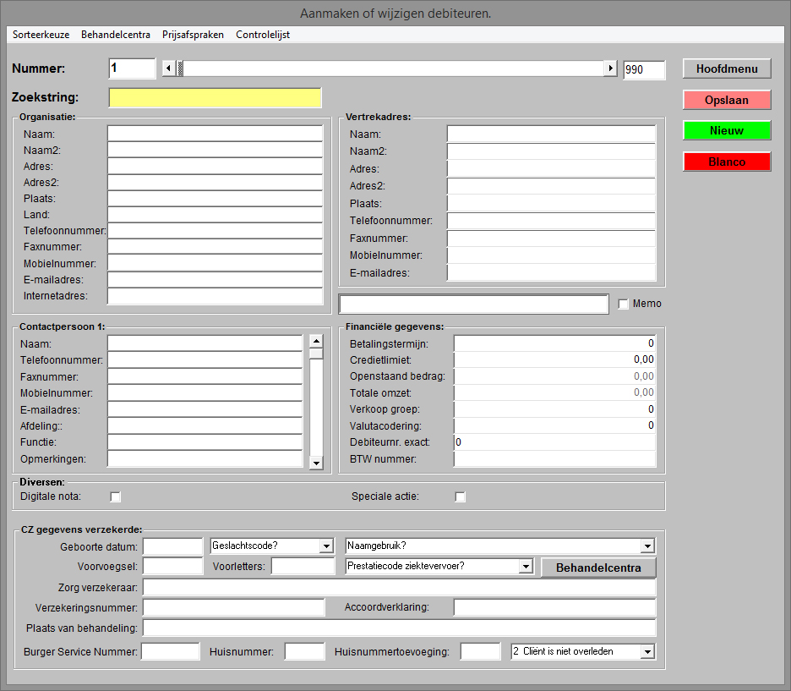This screenshot has width=791, height=691.
Task: Click the Debiteurnr. exact field
Action: pyautogui.click(x=555, y=442)
